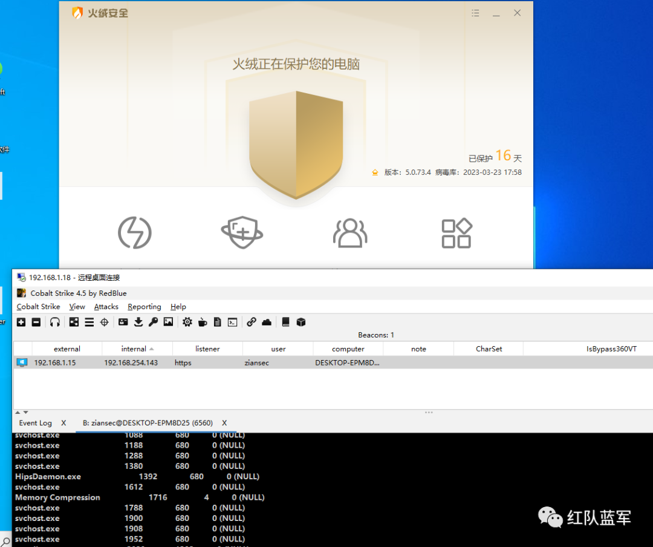Open the Help menu
Viewport: 653px width, 547px height.
tap(178, 306)
